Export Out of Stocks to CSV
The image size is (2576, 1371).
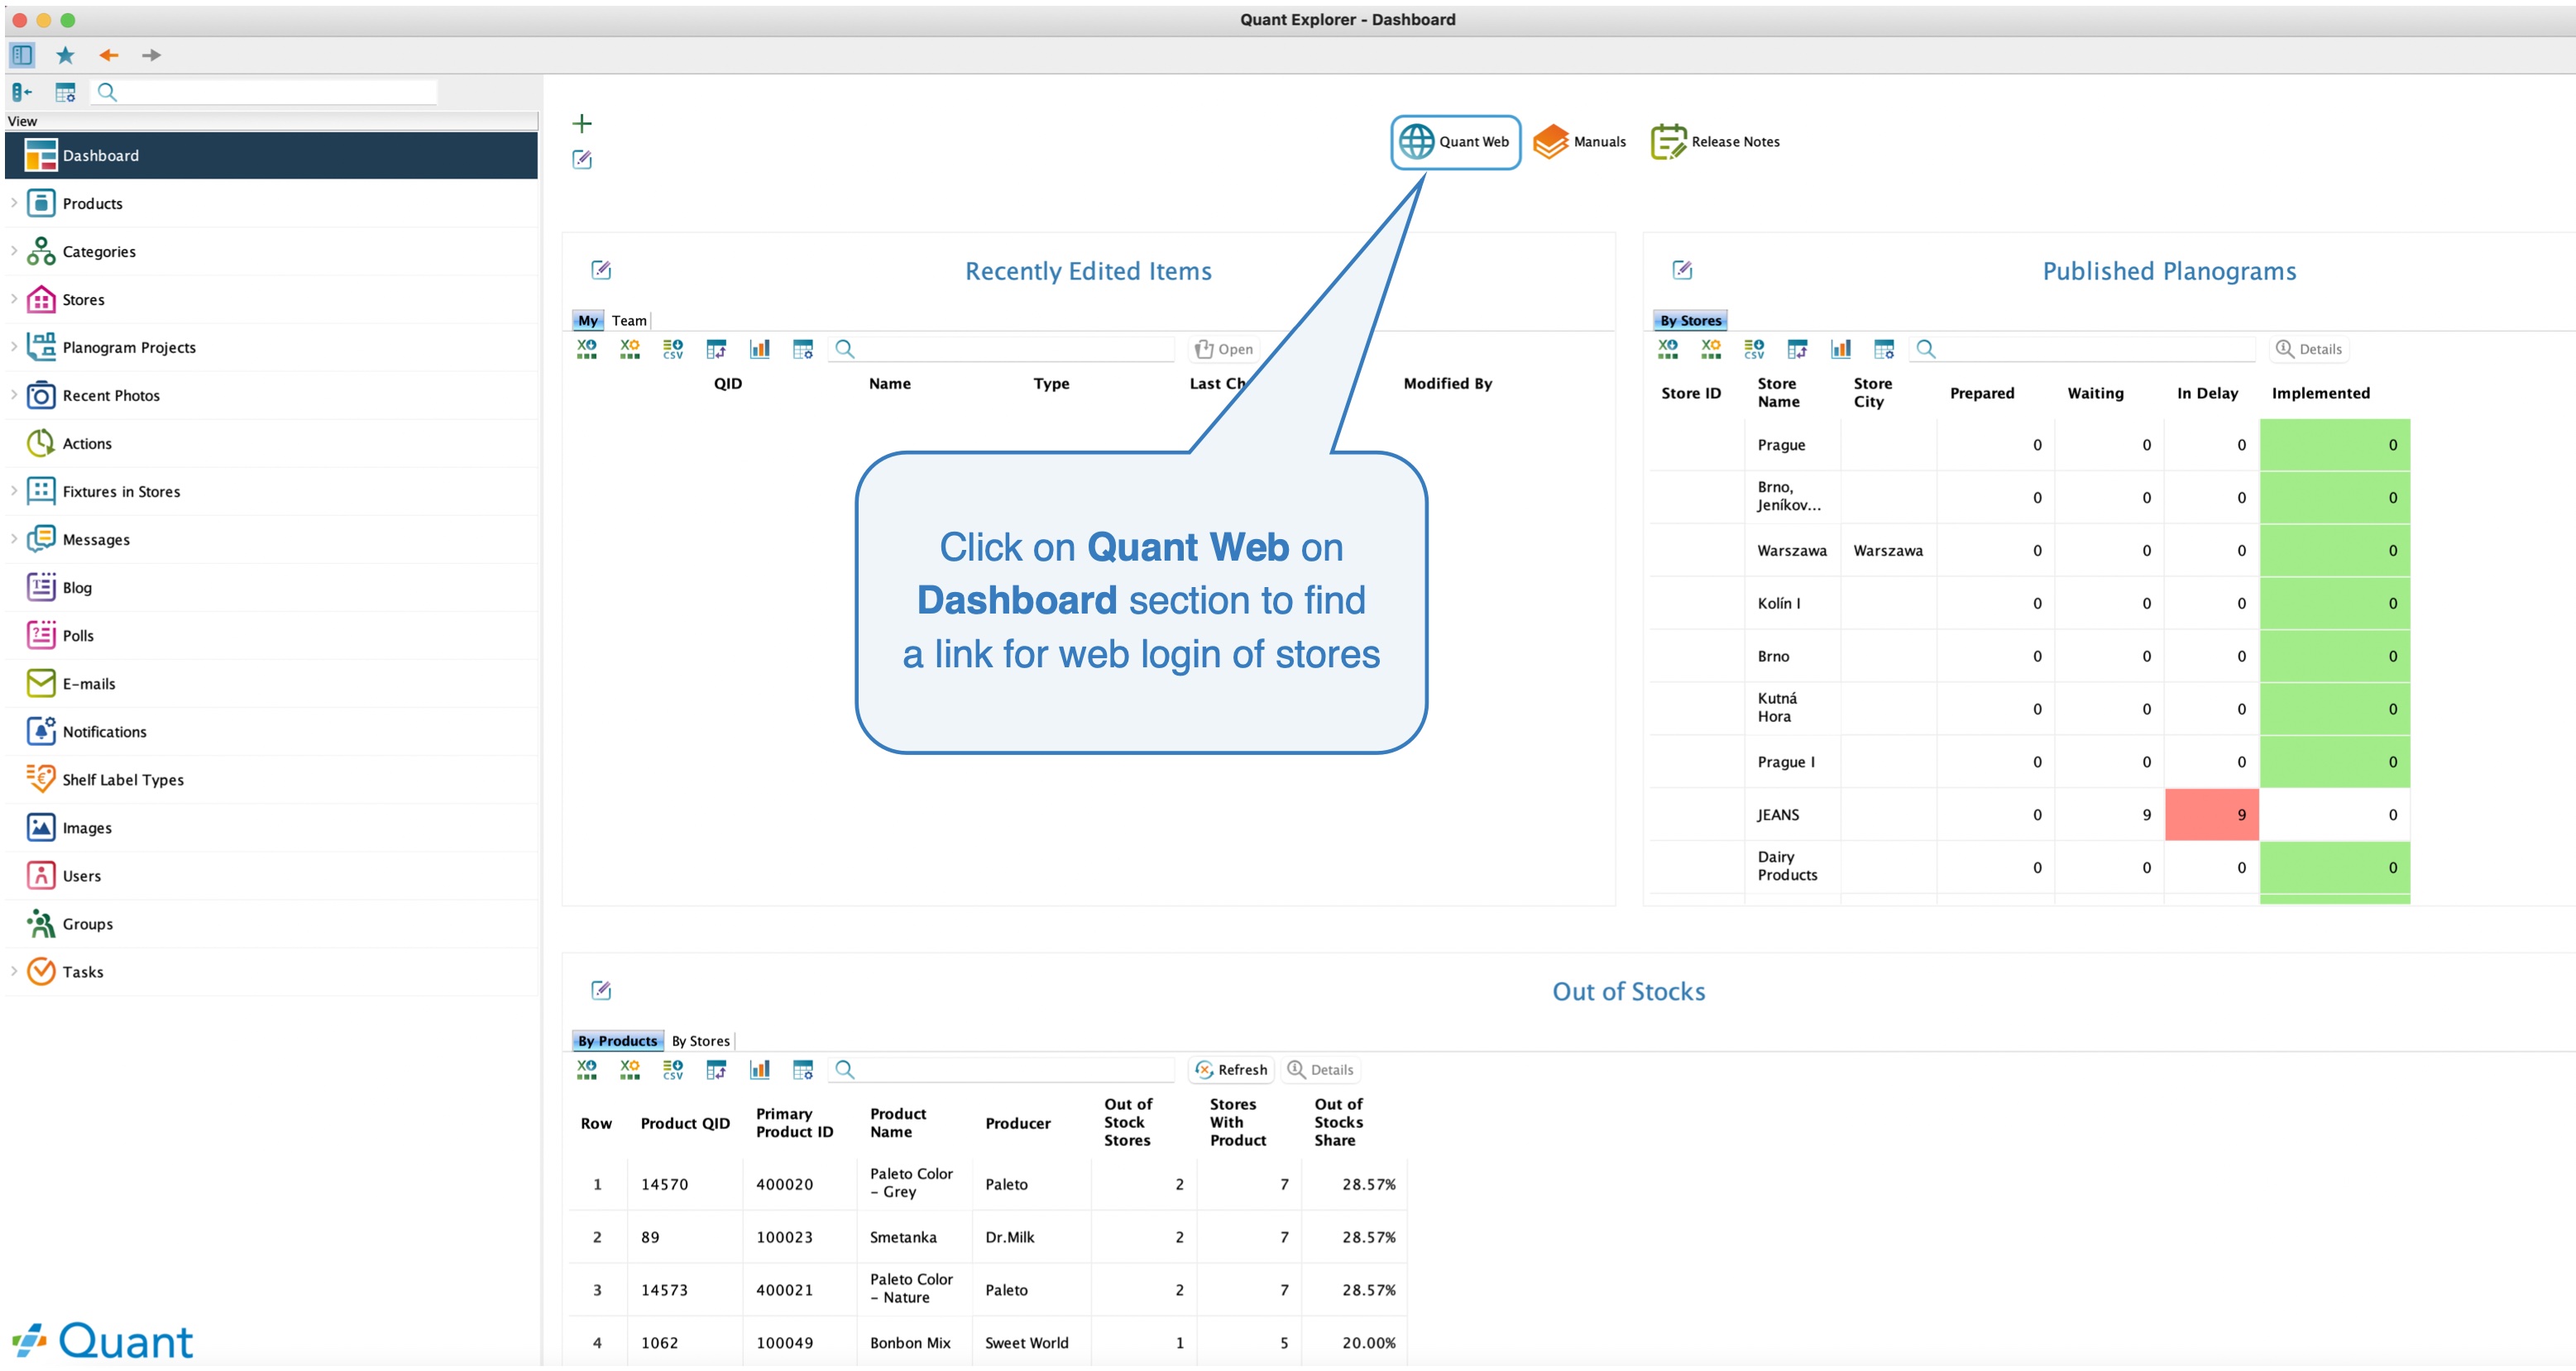[x=673, y=1069]
